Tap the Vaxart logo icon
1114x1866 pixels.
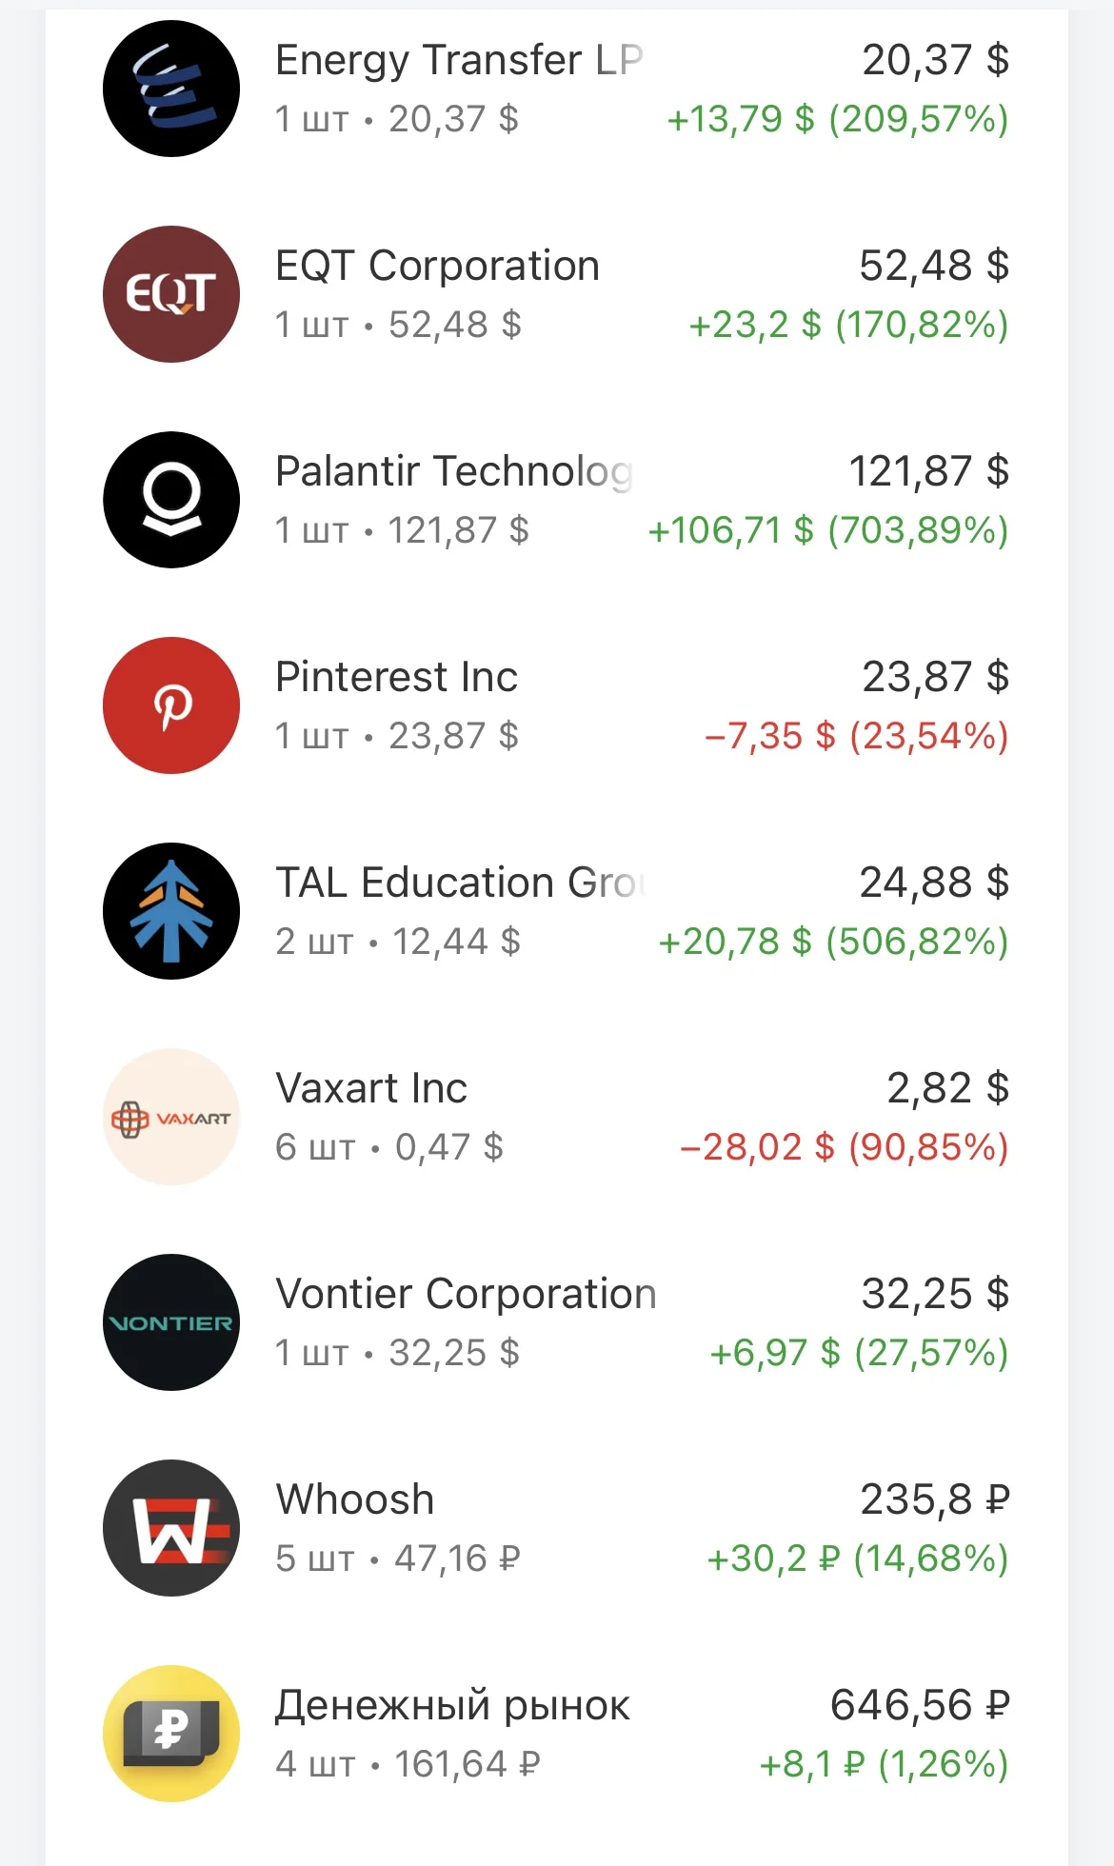(171, 1117)
